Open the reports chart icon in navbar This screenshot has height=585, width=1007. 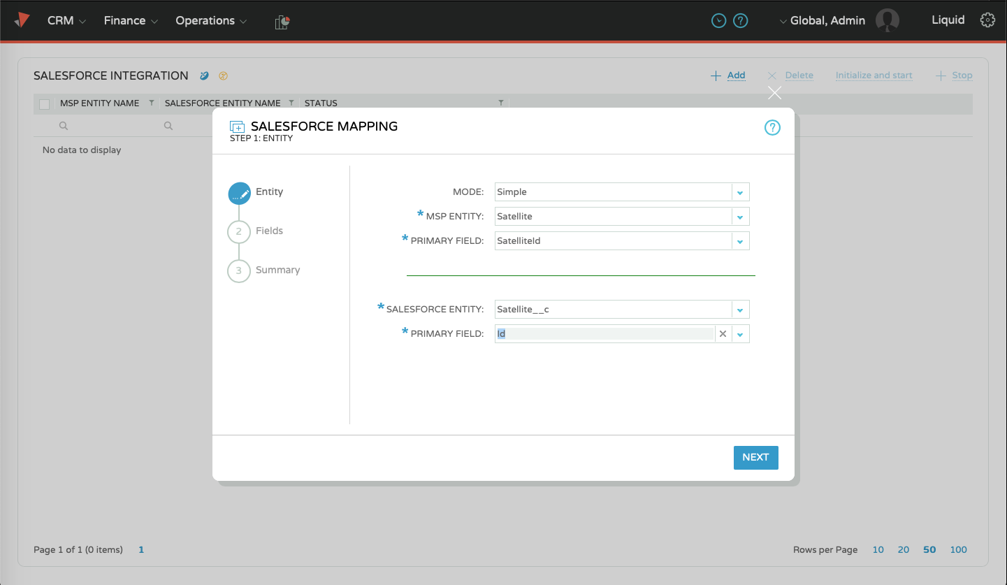(282, 22)
